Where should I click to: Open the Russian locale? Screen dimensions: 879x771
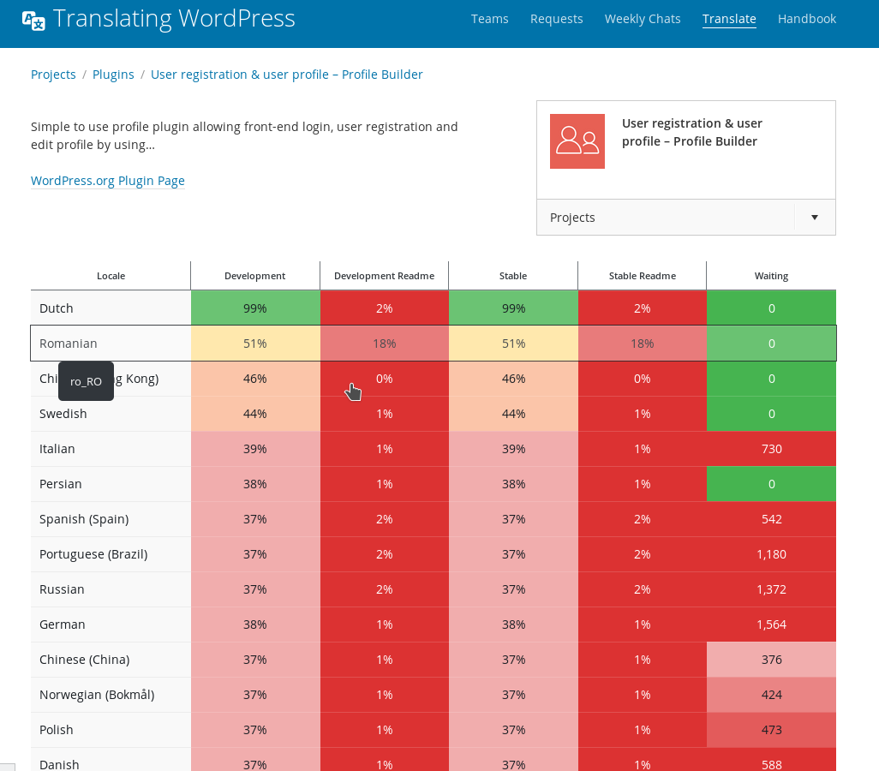point(62,589)
